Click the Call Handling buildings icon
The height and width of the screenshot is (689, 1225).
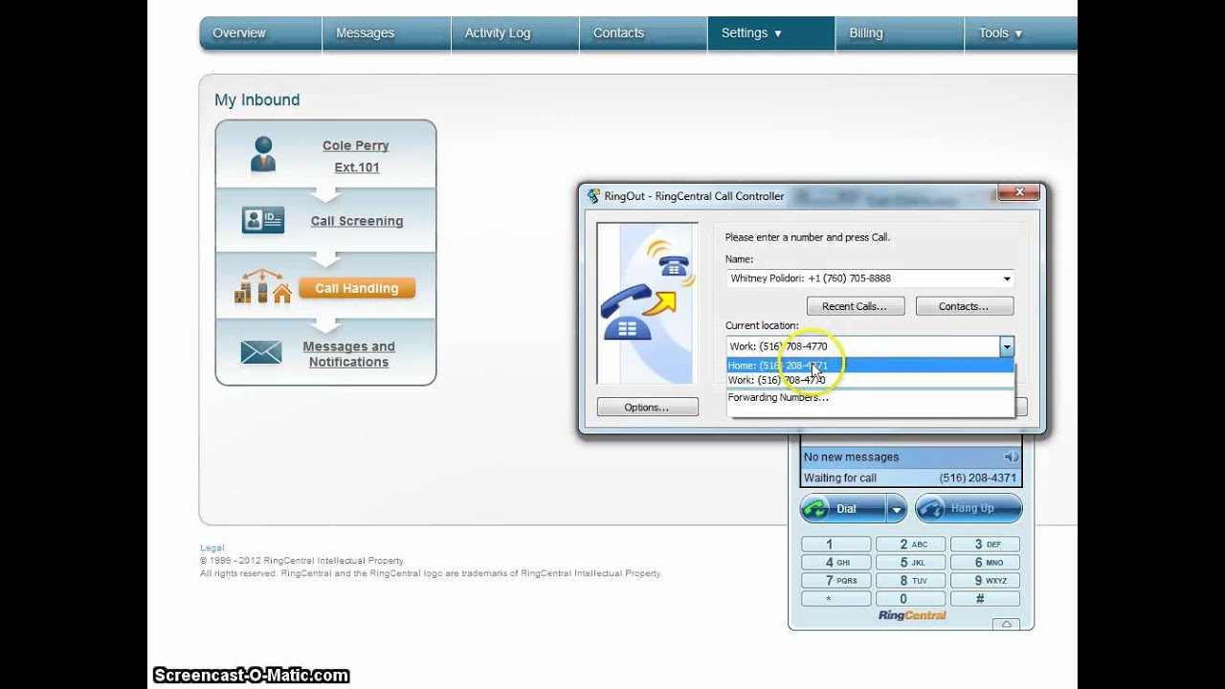click(263, 287)
